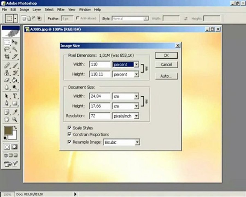
Task: Select the Rectangular Marquee tool in toolbox
Action: 7,42
